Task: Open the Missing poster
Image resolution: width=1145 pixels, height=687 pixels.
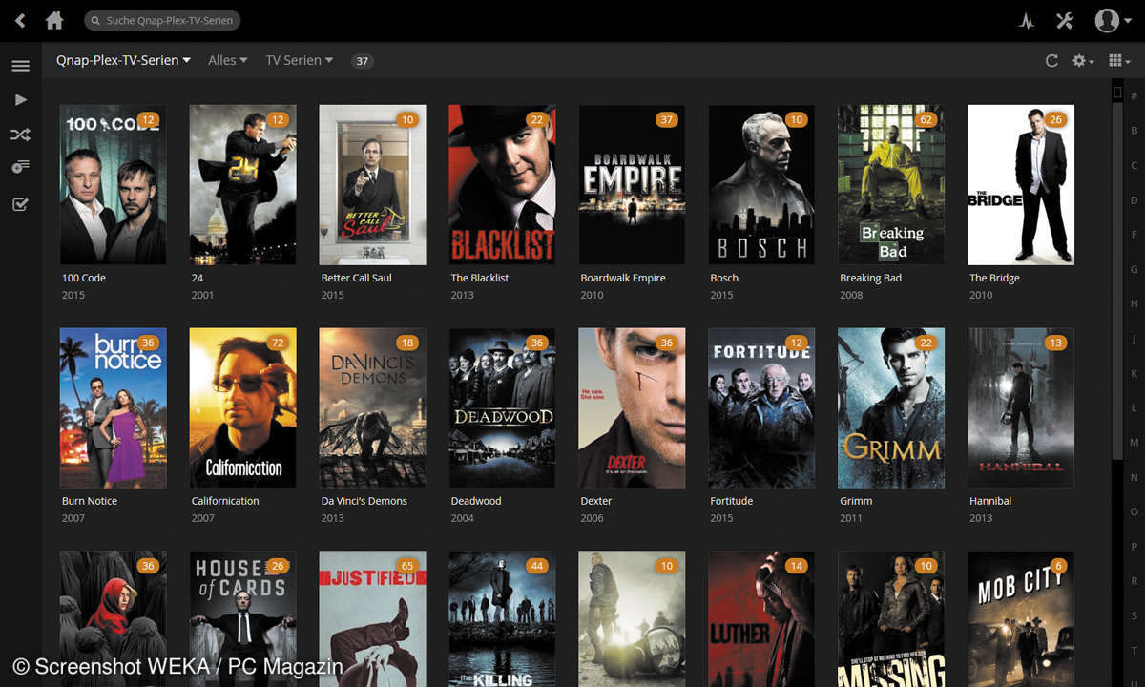Action: [891, 618]
